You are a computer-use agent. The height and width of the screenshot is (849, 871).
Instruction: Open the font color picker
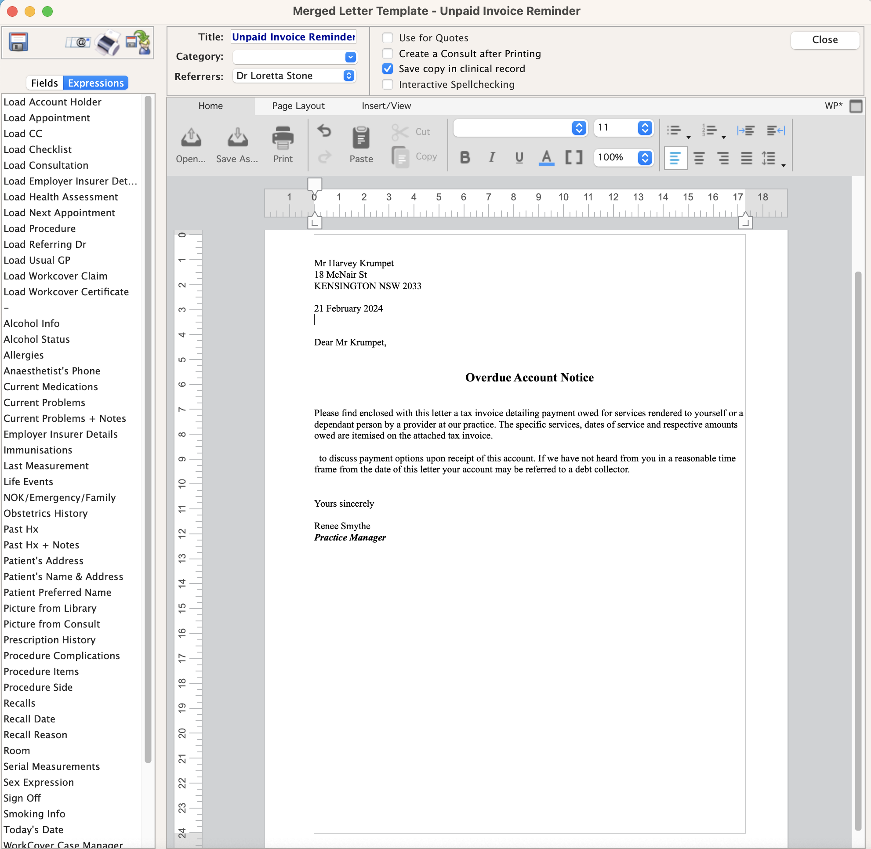(x=546, y=157)
